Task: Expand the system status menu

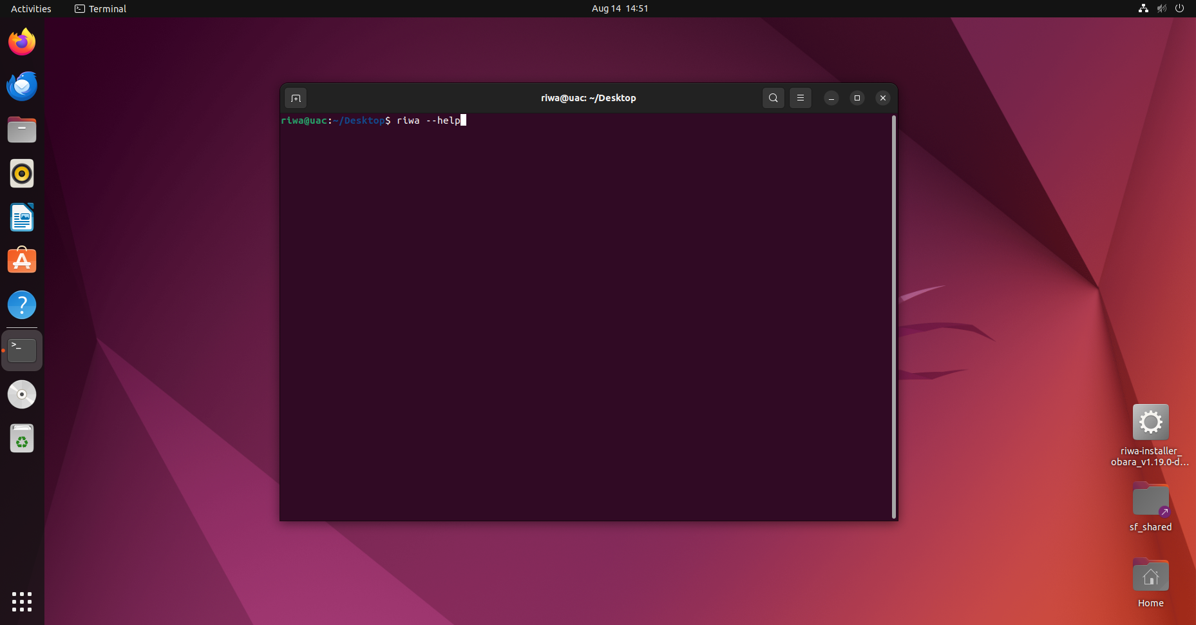Action: (x=1161, y=8)
